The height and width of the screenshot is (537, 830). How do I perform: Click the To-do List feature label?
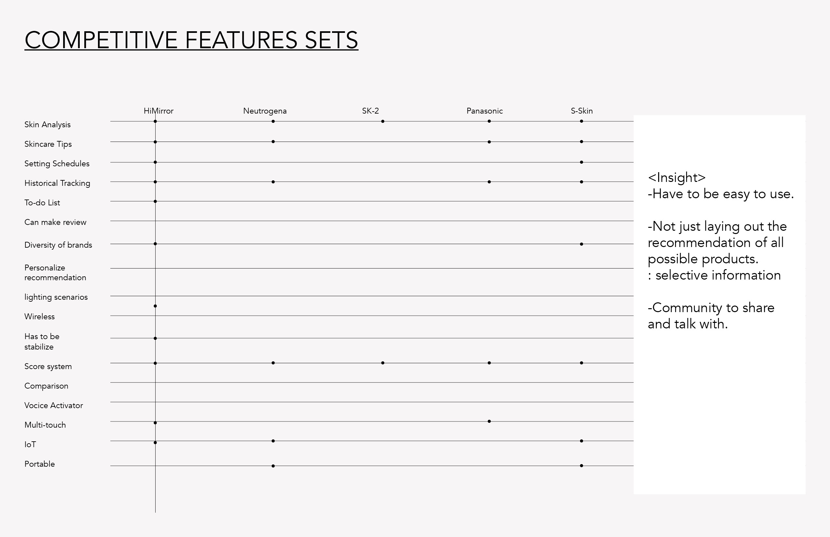coord(42,202)
